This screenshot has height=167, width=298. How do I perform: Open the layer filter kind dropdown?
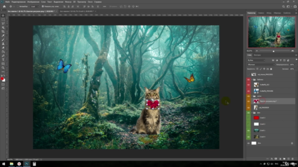[256, 60]
